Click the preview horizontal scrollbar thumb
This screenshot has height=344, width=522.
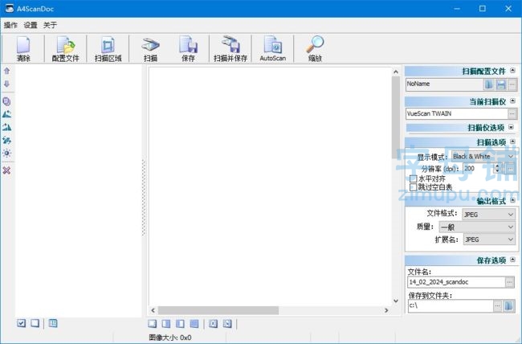218,310
